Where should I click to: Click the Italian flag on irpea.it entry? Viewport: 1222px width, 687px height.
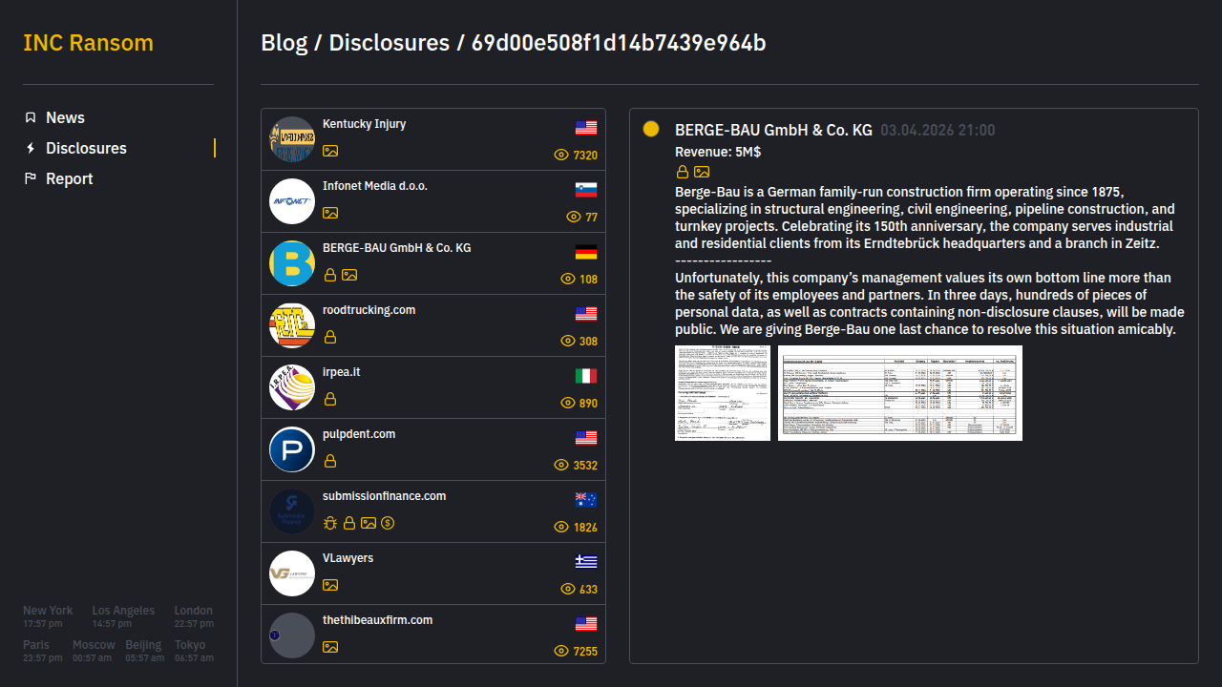click(x=586, y=376)
